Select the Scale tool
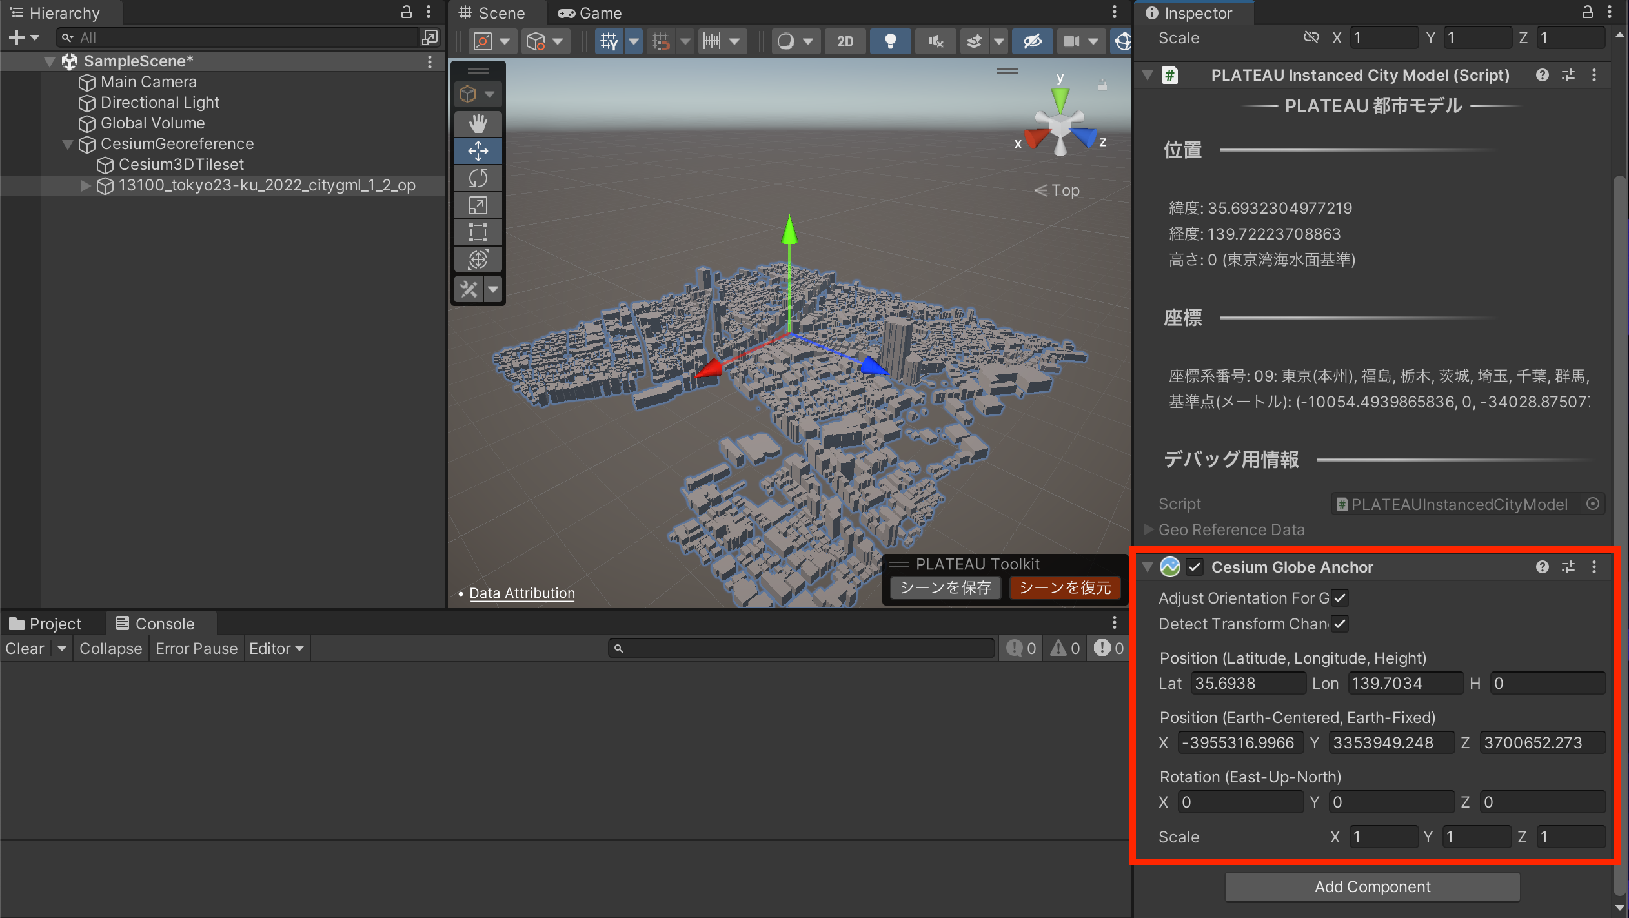The height and width of the screenshot is (918, 1629). point(478,206)
